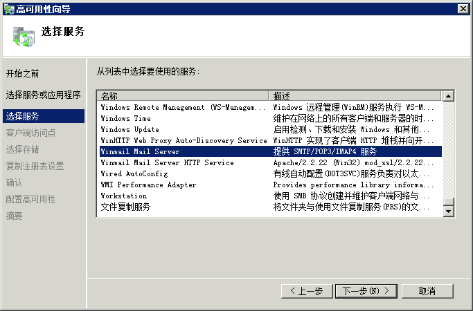Click the Provides performance library description
This screenshot has height=311, width=473.
353,185
